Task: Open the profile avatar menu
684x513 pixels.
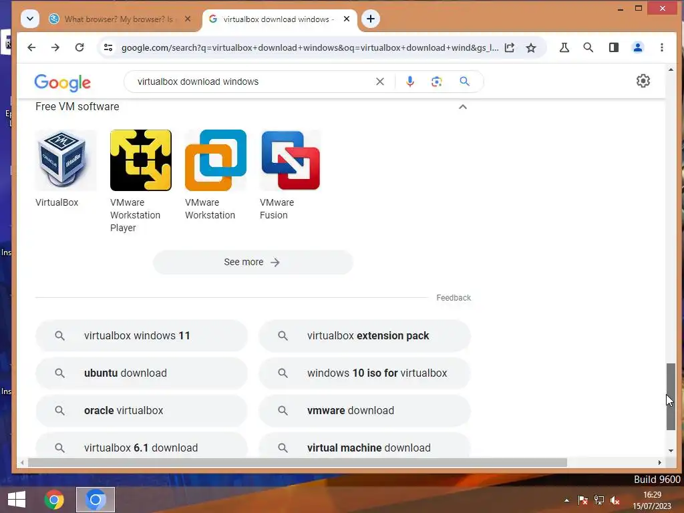Action: click(638, 47)
